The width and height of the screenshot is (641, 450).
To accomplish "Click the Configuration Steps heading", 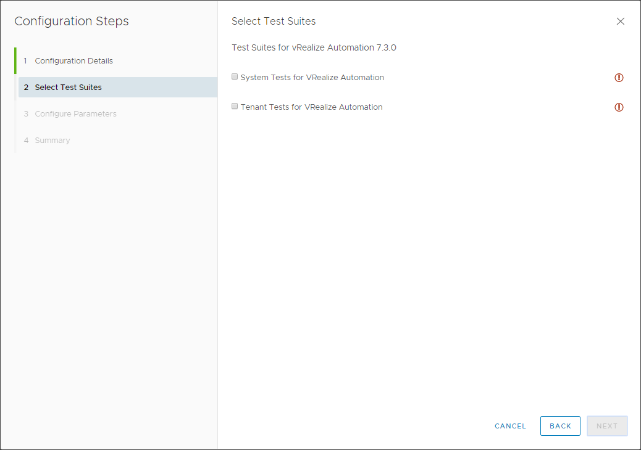I will click(x=72, y=22).
